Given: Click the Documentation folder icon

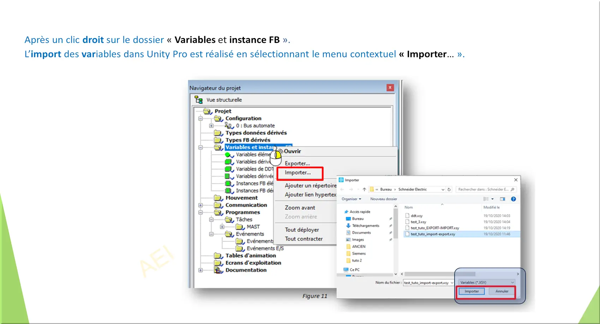Looking at the screenshot, I should [x=218, y=270].
